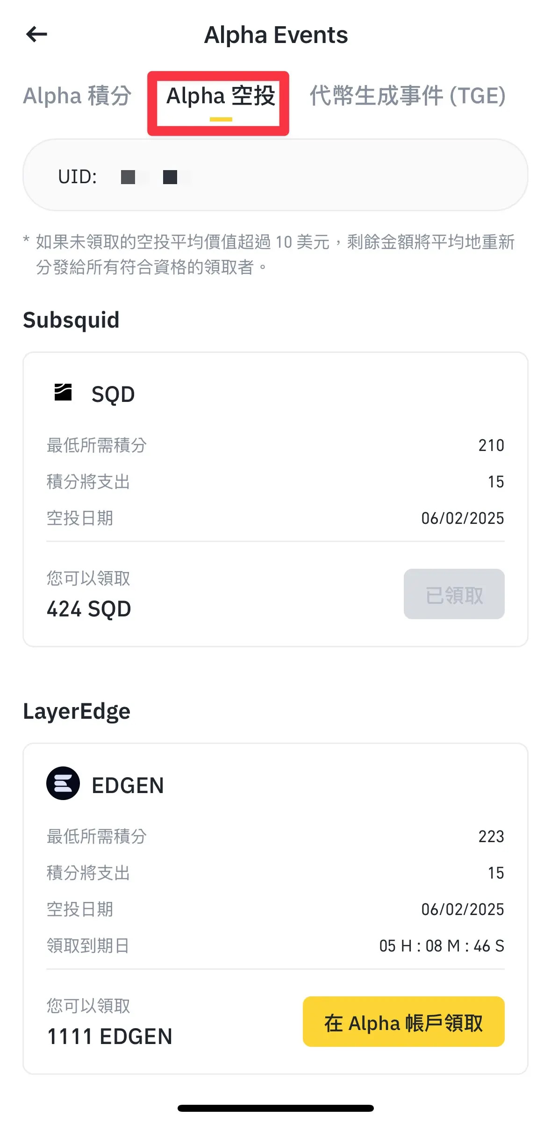This screenshot has height=1123, width=551.
Task: Click the 領取到期日 countdown timer
Action: coord(441,946)
